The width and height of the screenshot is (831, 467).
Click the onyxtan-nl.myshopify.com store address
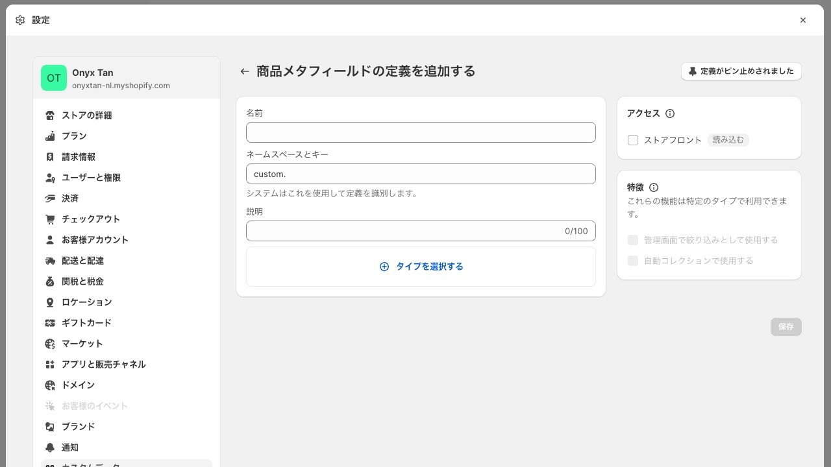[121, 86]
